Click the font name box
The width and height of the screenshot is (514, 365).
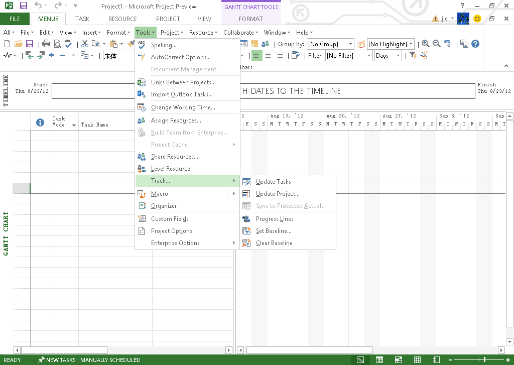[x=119, y=56]
